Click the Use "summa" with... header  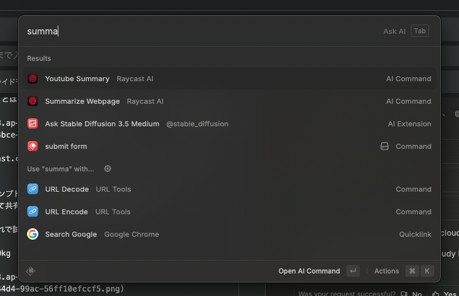click(x=60, y=169)
